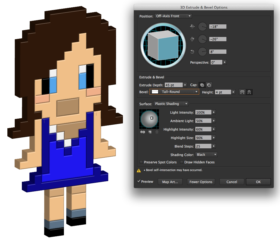Viewport: 280px width, 241px height.
Task: Open the Shading Color Black selector
Action: coord(206,154)
